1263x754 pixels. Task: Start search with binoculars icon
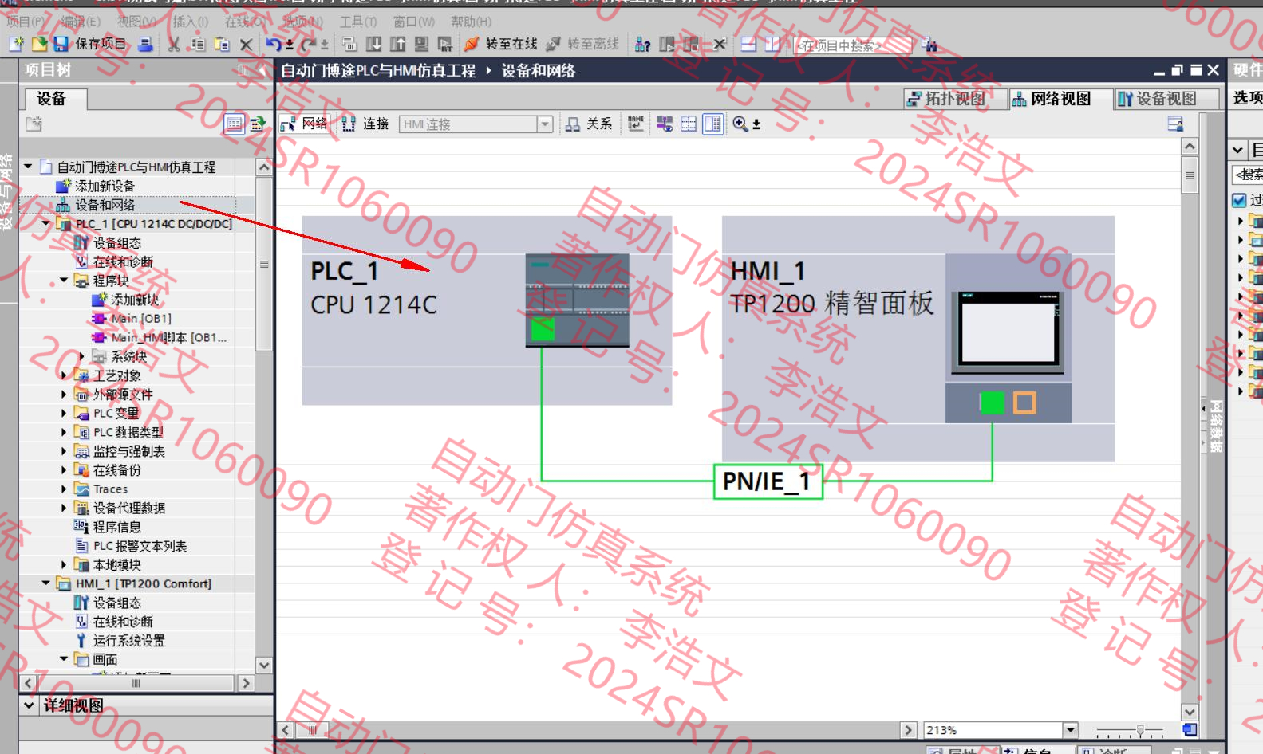929,45
